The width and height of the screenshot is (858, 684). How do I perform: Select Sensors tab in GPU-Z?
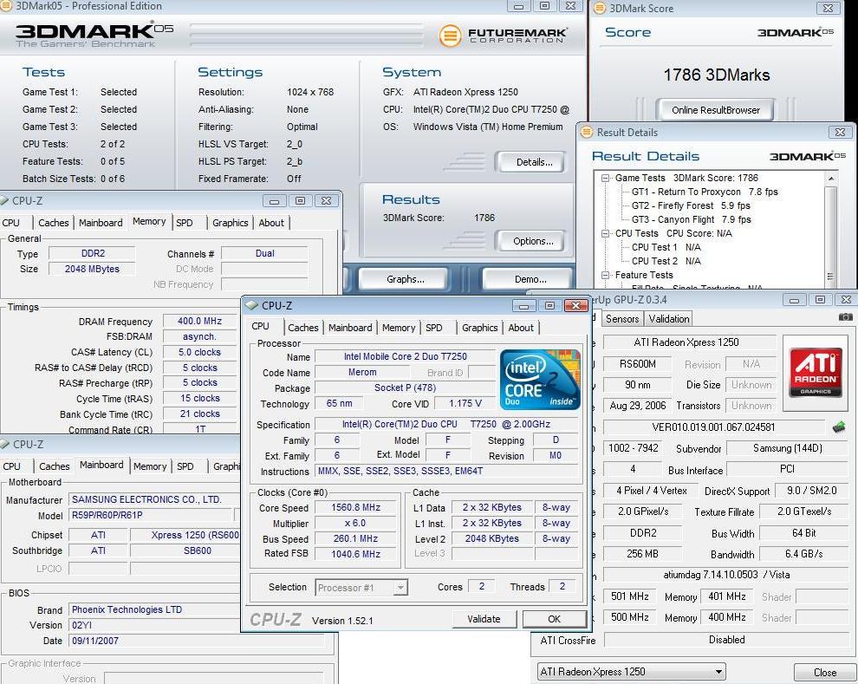pyautogui.click(x=622, y=319)
